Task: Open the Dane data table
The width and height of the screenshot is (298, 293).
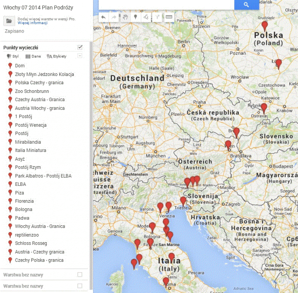Action: point(33,56)
